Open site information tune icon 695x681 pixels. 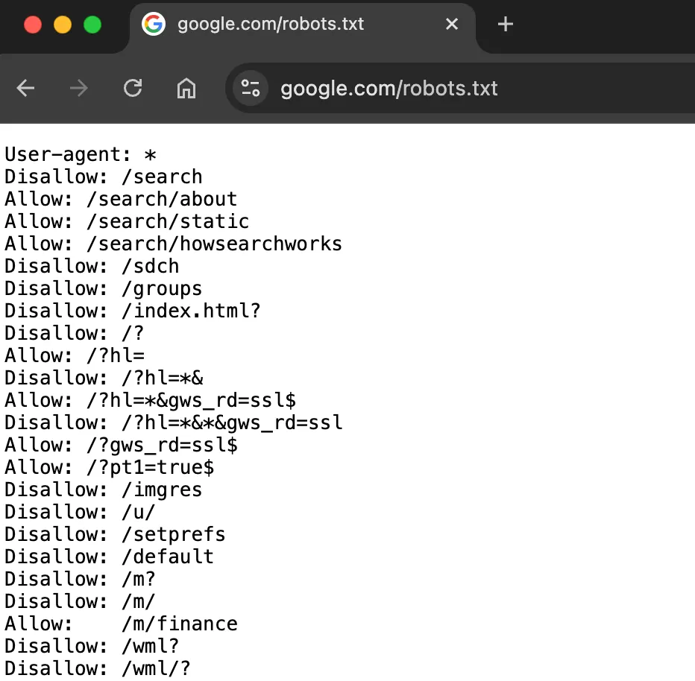(x=251, y=88)
